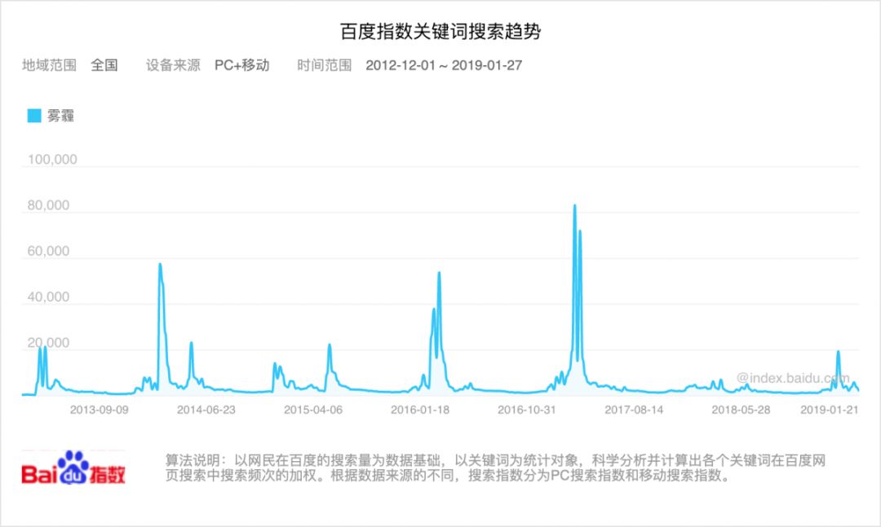Click the chart peak near 2014 reaching almost 60,000
Screen dimensions: 881x527
click(x=160, y=265)
